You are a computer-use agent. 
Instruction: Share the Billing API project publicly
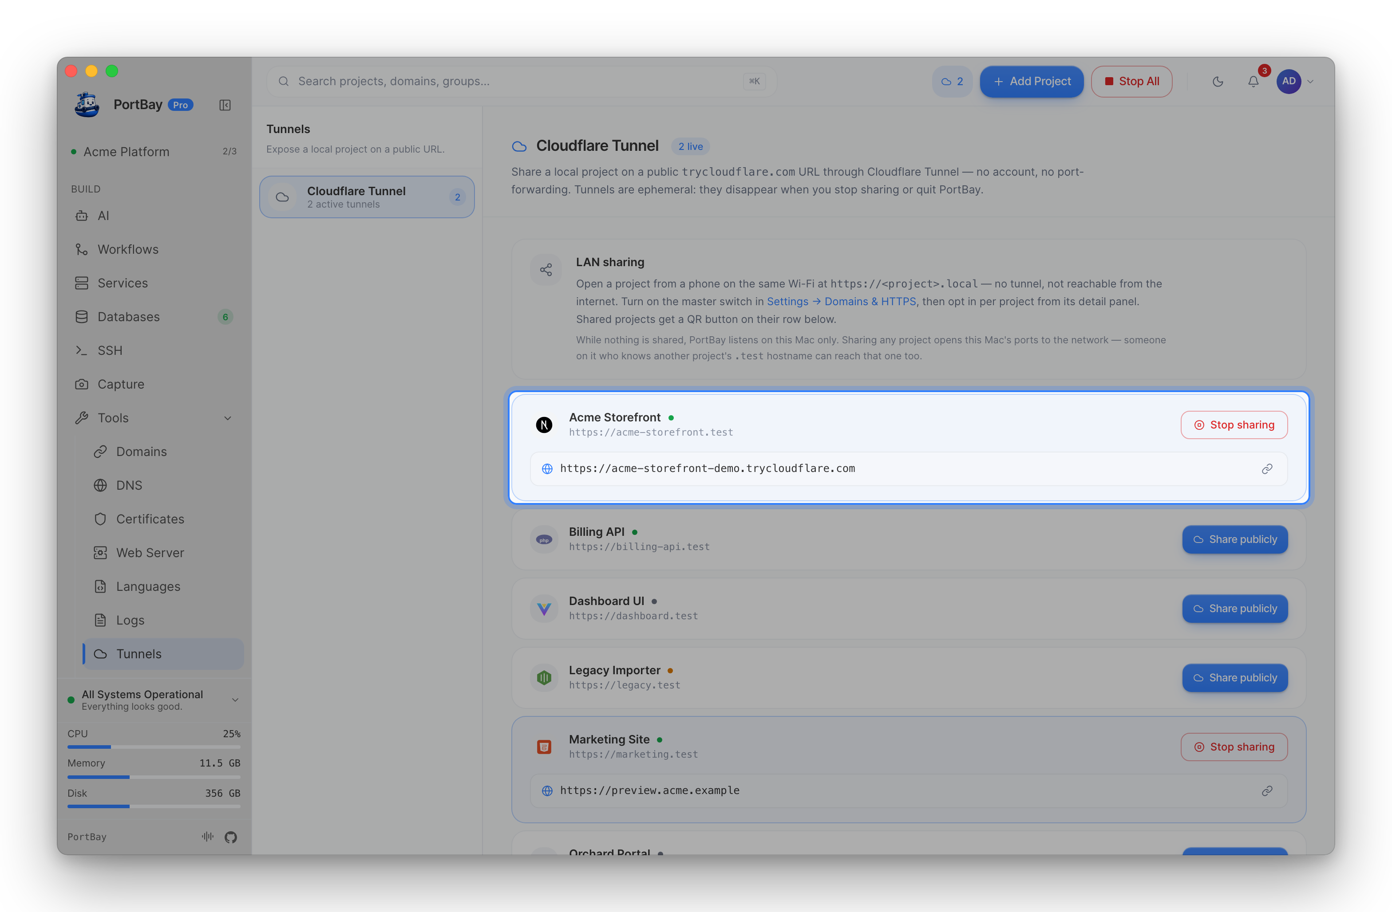click(1235, 539)
